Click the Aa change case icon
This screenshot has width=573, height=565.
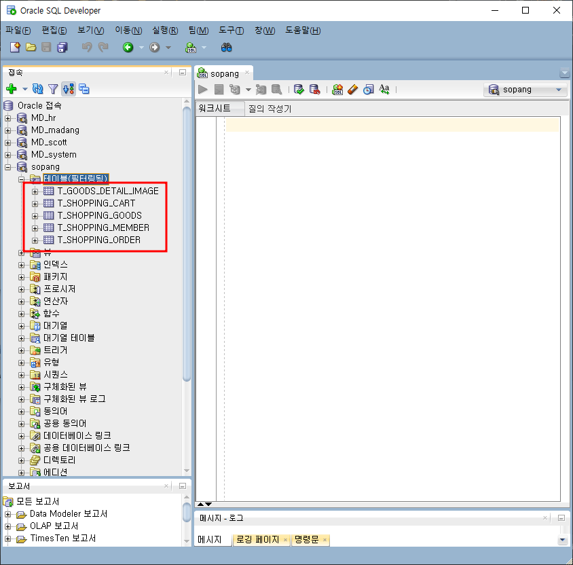[x=384, y=89]
